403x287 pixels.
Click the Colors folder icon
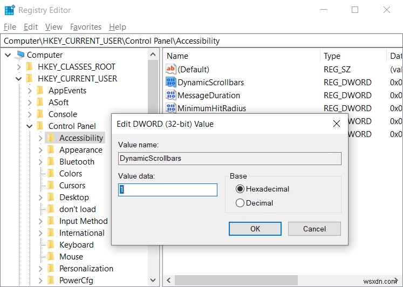click(x=51, y=173)
